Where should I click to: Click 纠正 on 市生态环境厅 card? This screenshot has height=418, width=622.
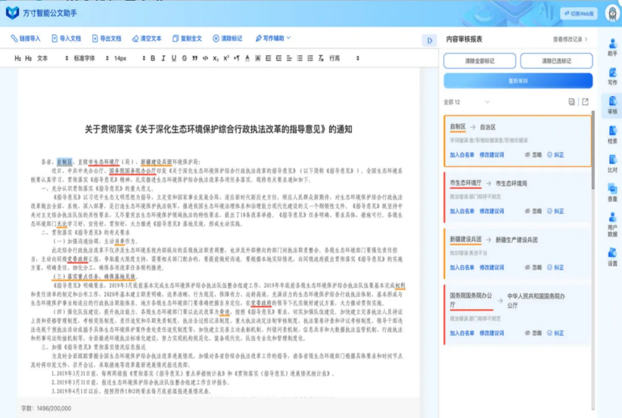tap(555, 211)
